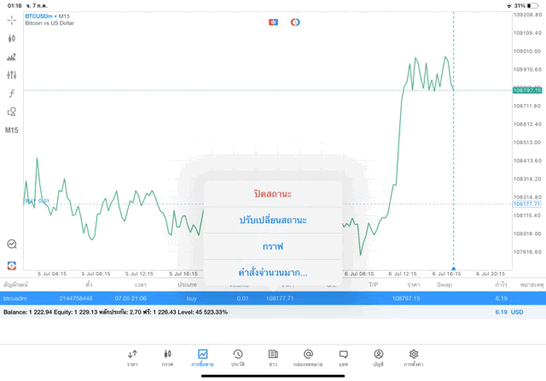Image resolution: width=546 pixels, height=381 pixels.
Task: Open the drawing objects shapes icon
Action: pos(11,112)
